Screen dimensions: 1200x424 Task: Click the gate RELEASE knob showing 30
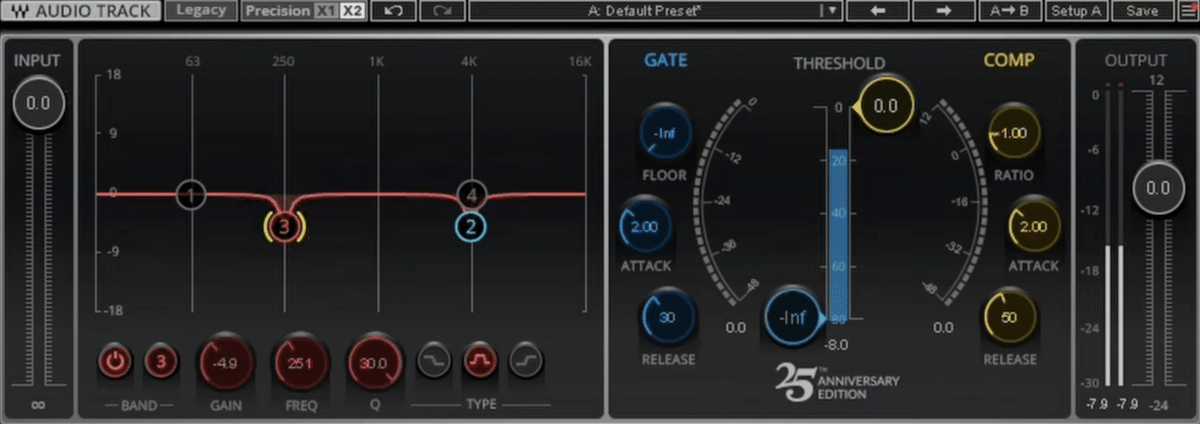[667, 317]
